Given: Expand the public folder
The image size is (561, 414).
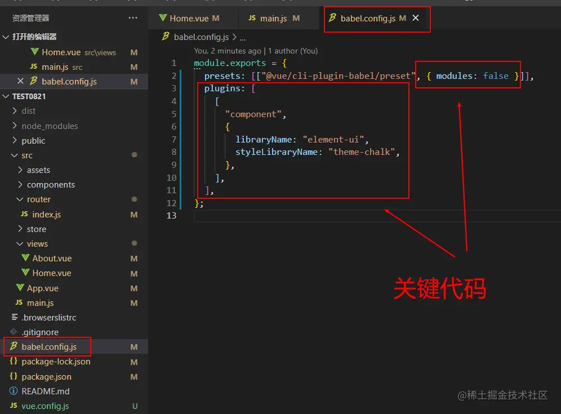Looking at the screenshot, I should tap(74, 141).
